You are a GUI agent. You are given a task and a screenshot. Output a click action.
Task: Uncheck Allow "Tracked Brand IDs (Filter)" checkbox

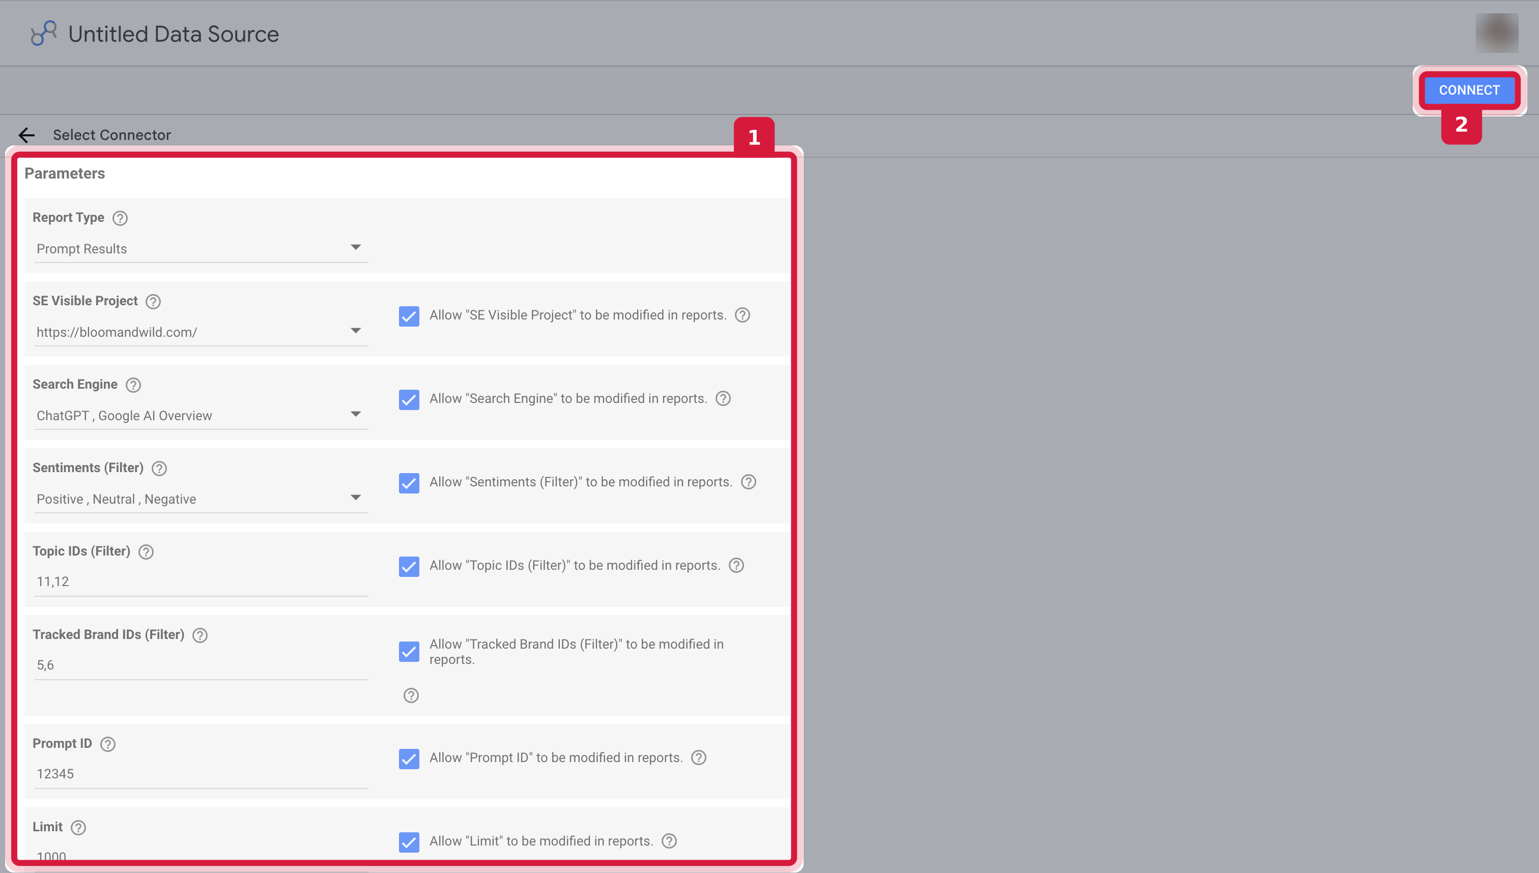point(409,651)
